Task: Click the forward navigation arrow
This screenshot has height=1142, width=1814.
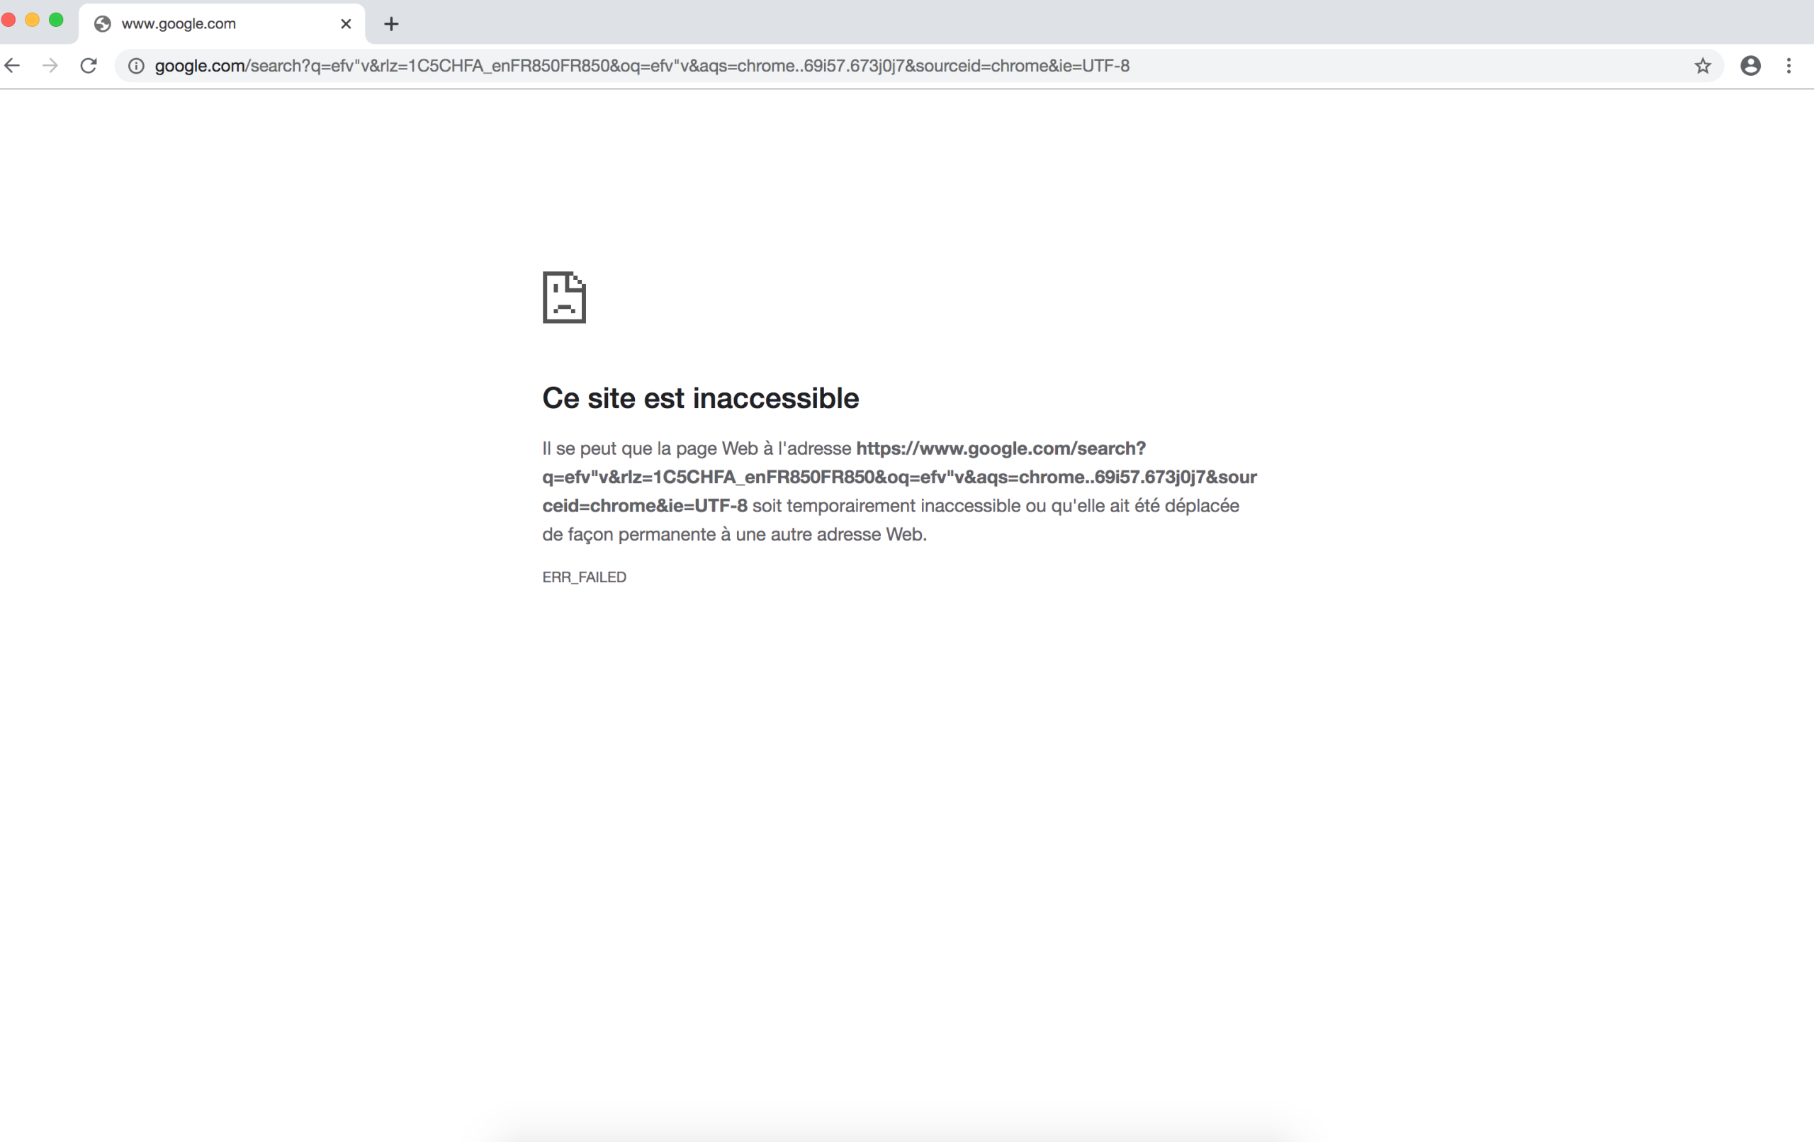Action: point(50,67)
